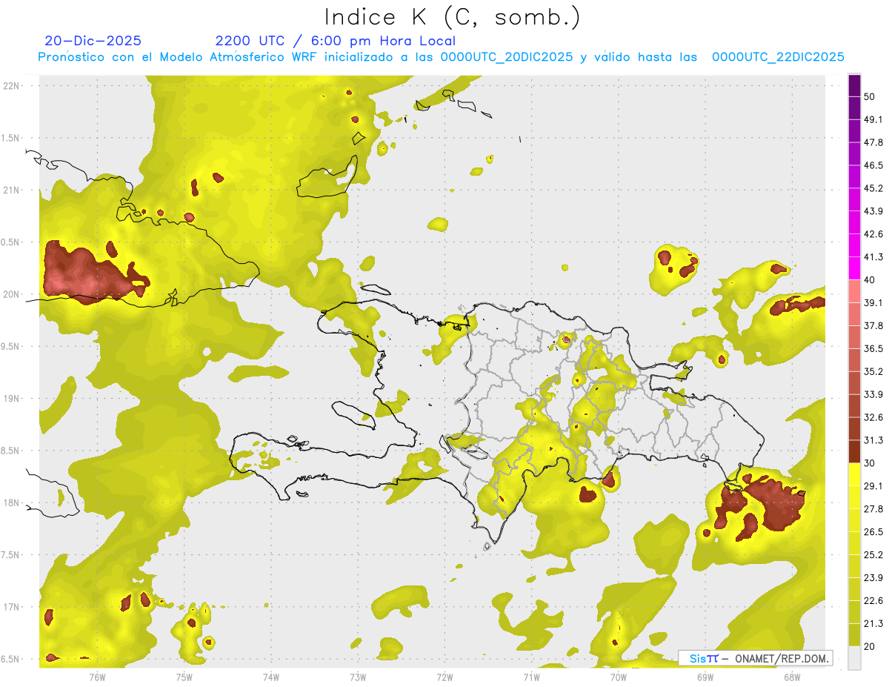
Task: Click the '70W' longitude label
Action: 619,677
